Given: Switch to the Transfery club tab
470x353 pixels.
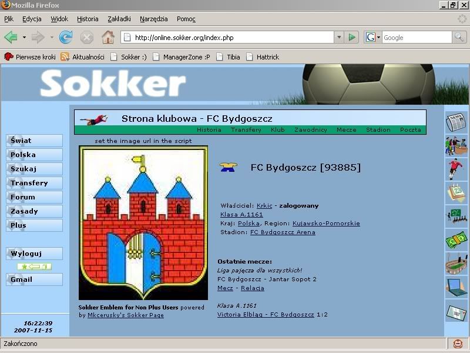Looking at the screenshot, I should (246, 129).
